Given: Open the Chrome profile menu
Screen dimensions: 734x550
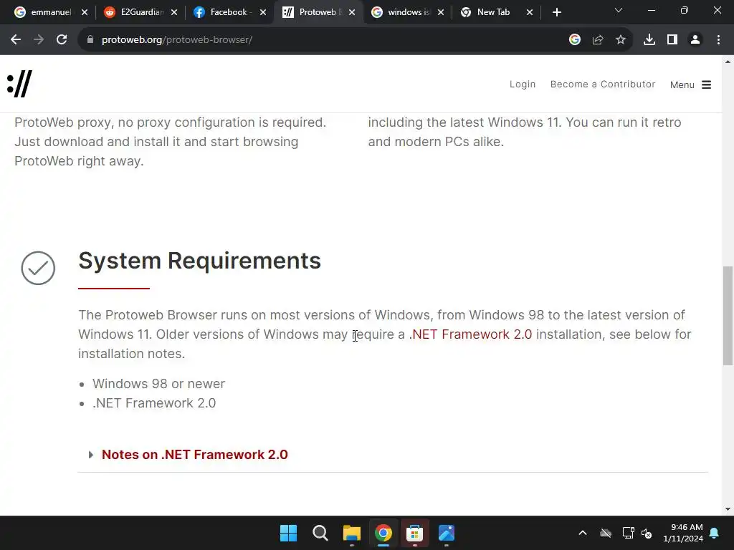Looking at the screenshot, I should (695, 40).
